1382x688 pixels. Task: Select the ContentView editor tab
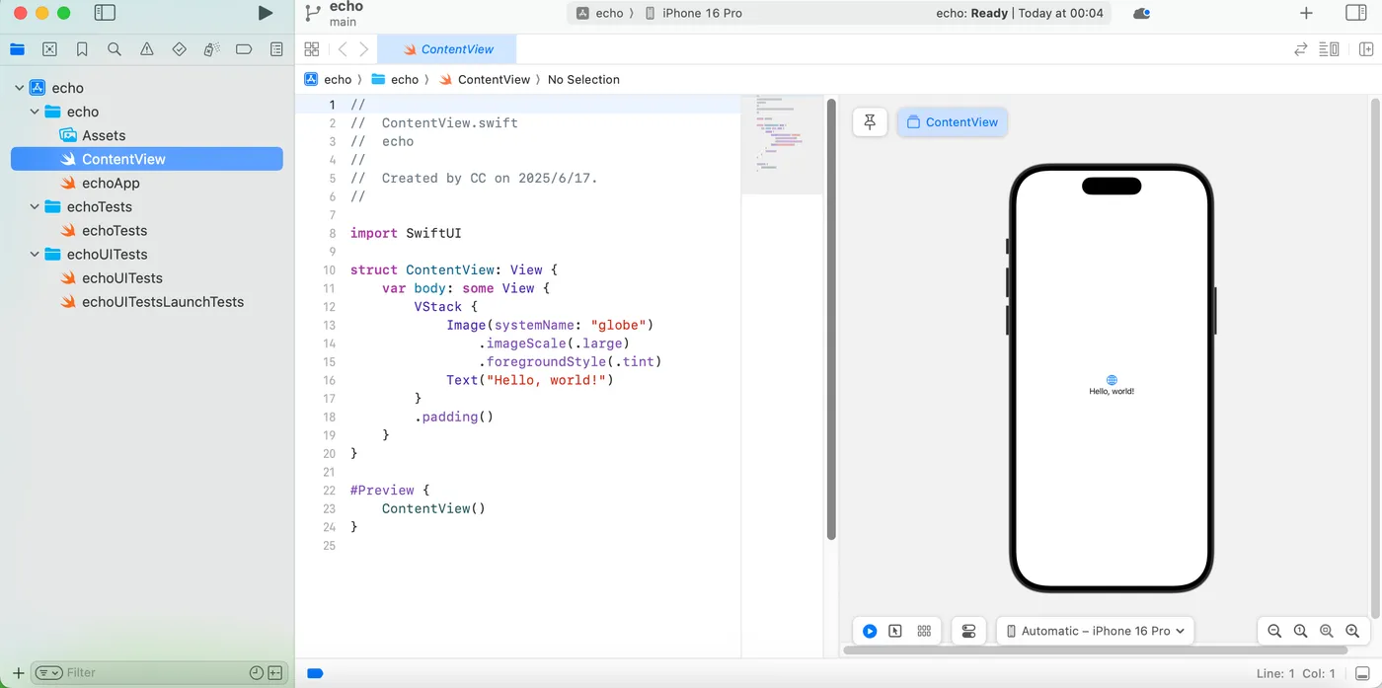click(x=447, y=49)
